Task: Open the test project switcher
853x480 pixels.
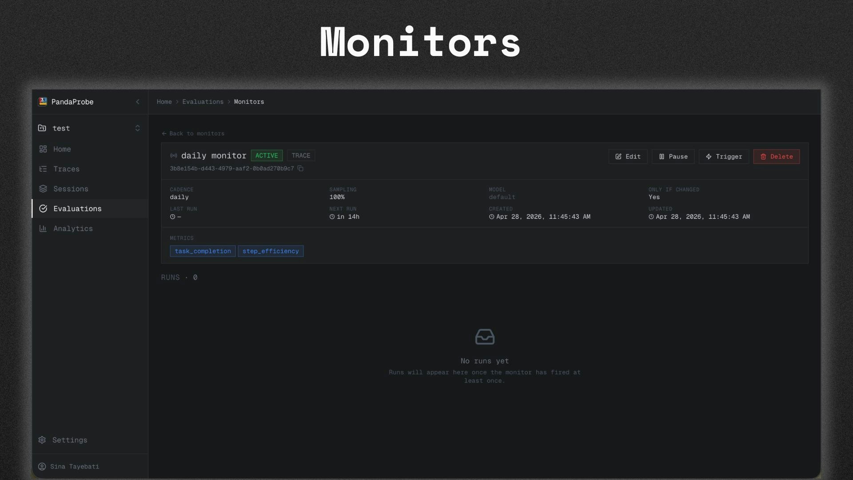Action: click(x=90, y=128)
